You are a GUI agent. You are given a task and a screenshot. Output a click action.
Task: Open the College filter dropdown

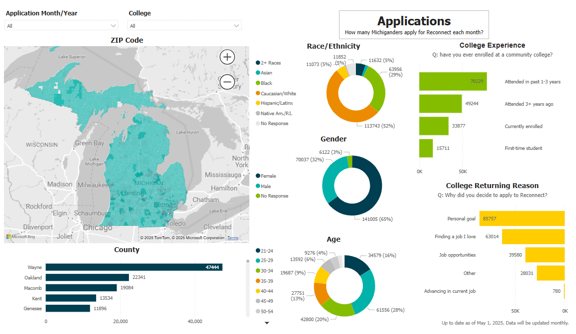(184, 26)
